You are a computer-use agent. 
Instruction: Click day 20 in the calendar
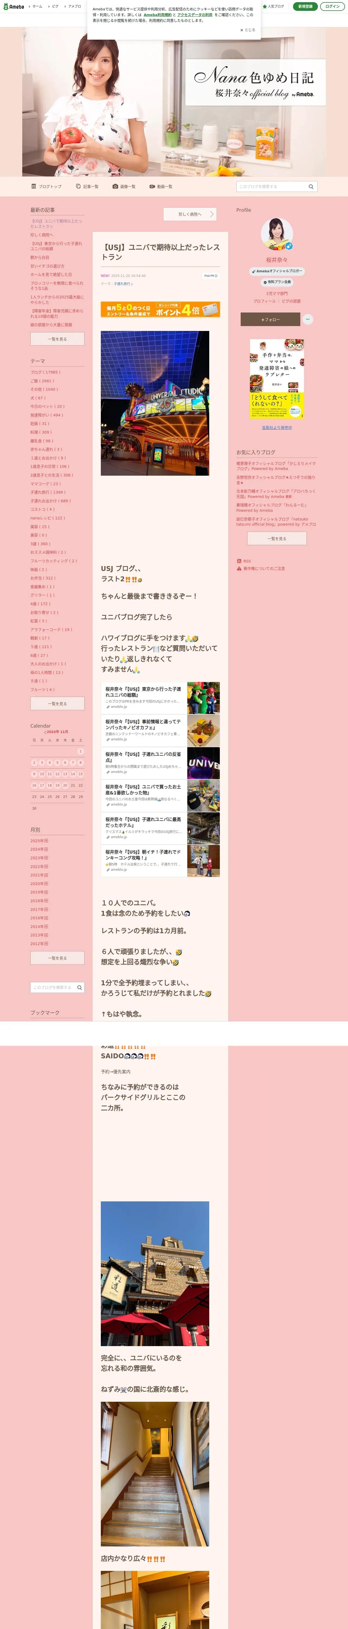(65, 785)
